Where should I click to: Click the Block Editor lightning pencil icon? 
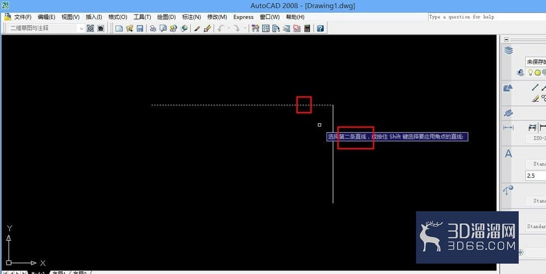click(x=207, y=28)
